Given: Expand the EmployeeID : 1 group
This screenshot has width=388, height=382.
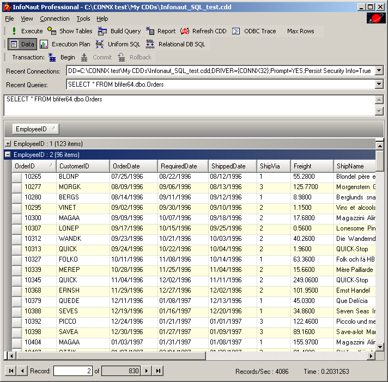Looking at the screenshot, I should coord(8,144).
